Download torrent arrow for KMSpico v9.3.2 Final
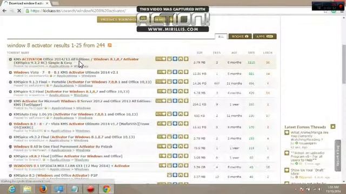This screenshot has height=194, width=346. (186, 136)
